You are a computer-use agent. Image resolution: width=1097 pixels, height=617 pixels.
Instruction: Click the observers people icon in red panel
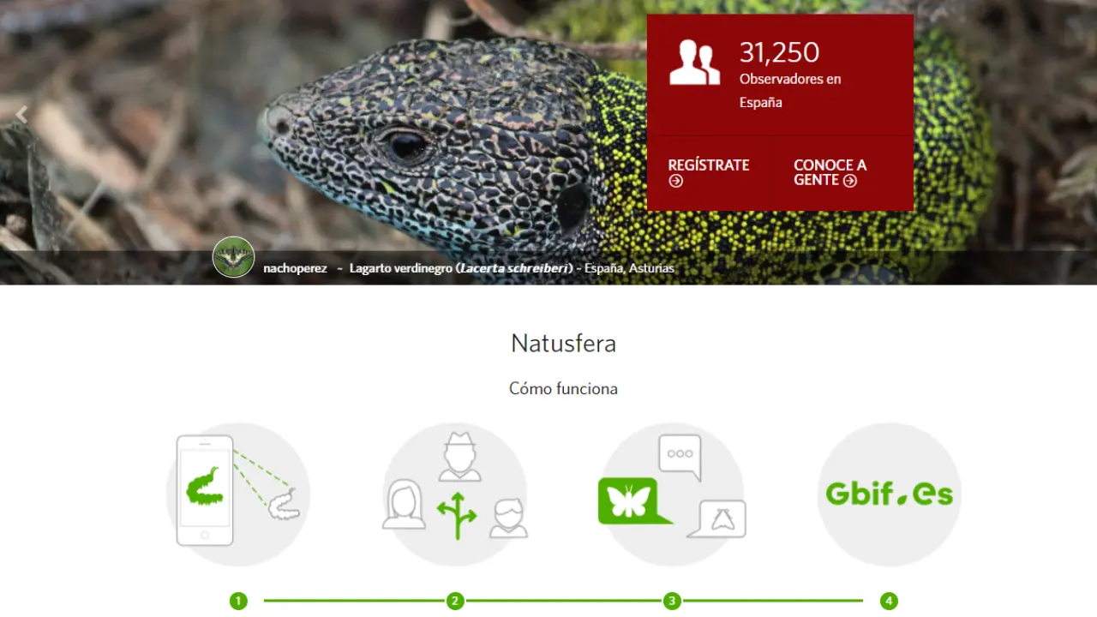pyautogui.click(x=695, y=63)
